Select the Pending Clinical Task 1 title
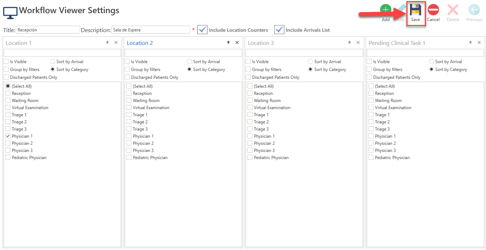486x250 pixels. tap(397, 43)
